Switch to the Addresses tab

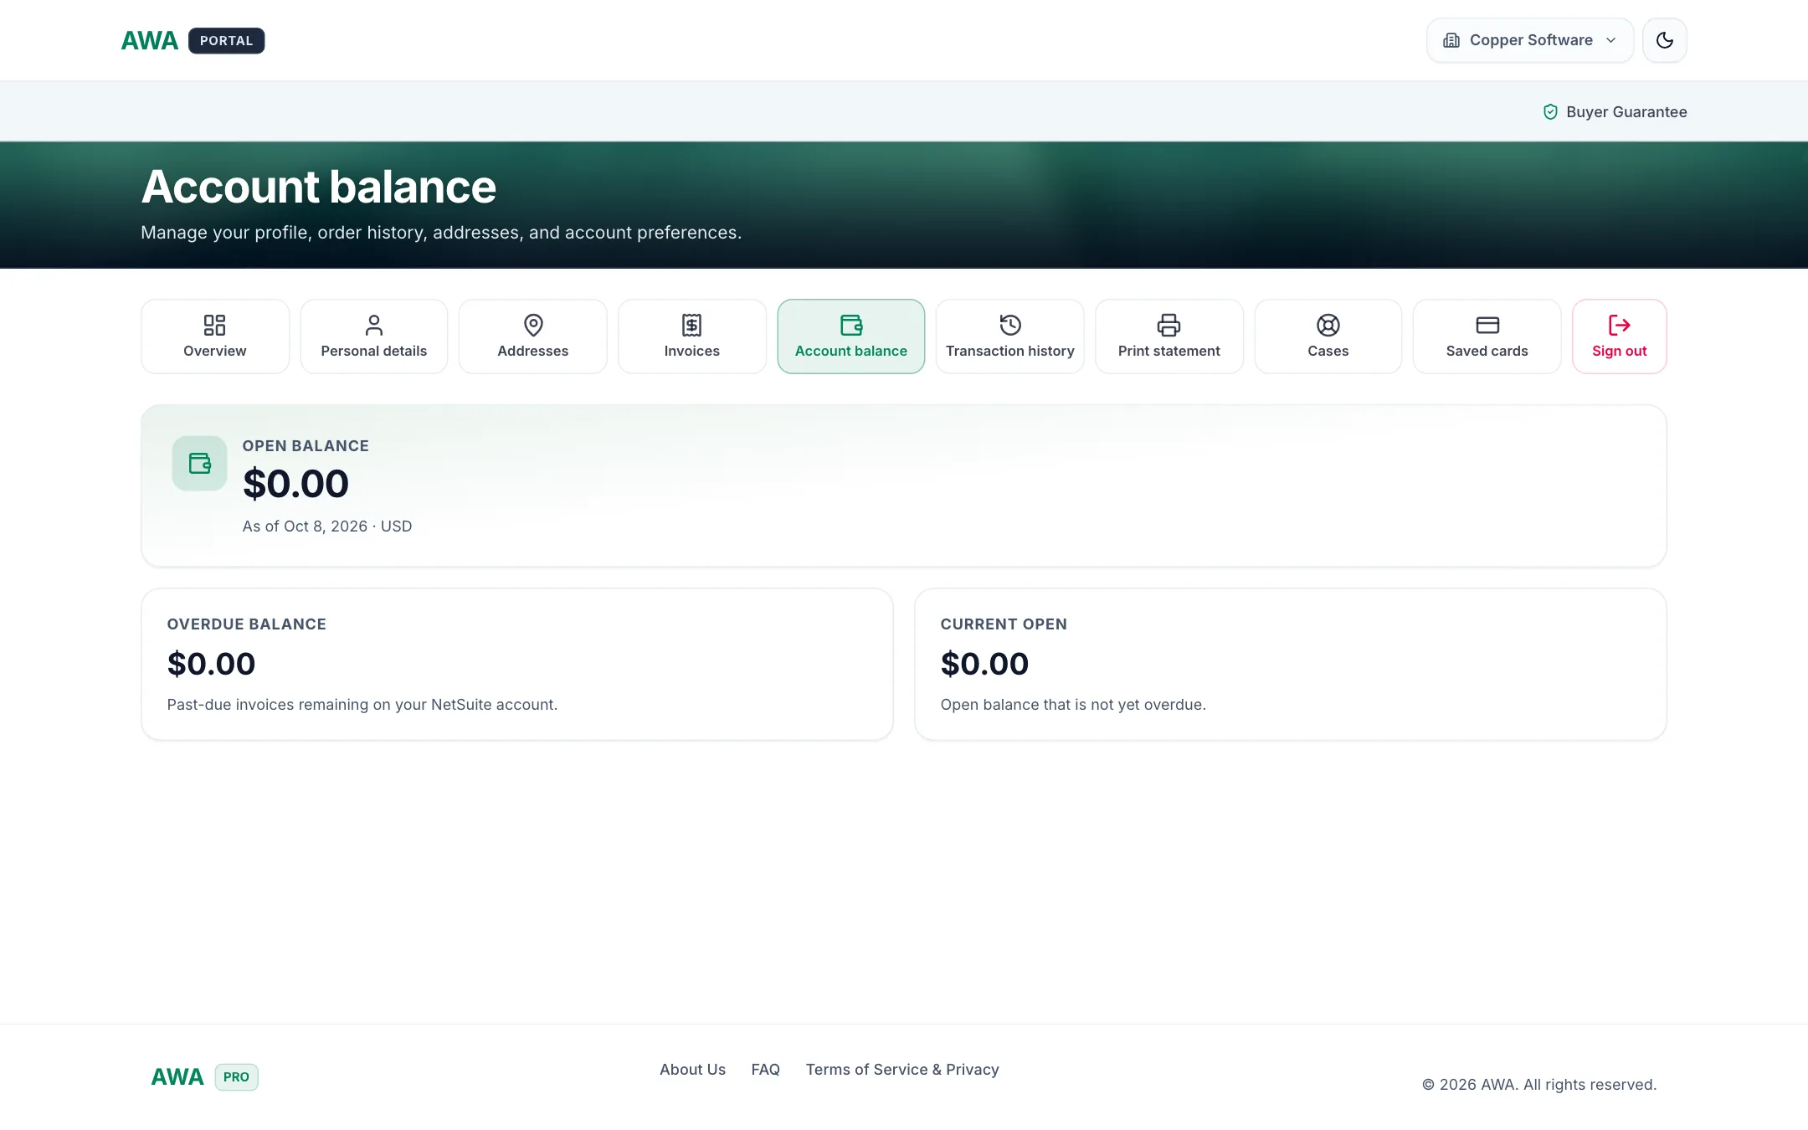coord(533,336)
